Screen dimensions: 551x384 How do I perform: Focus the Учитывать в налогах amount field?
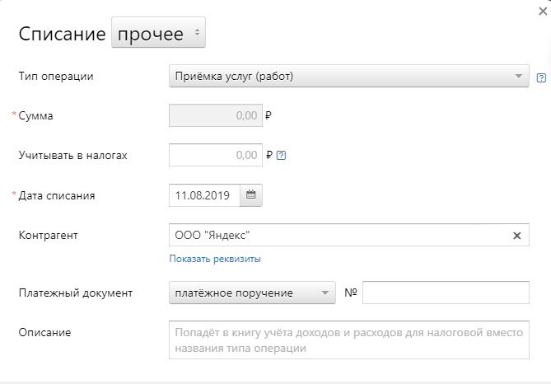(x=215, y=155)
